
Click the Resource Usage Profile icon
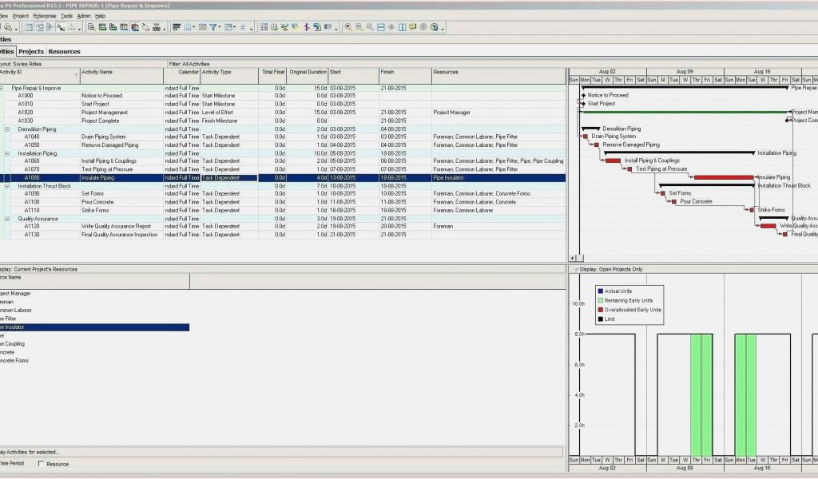(124, 27)
